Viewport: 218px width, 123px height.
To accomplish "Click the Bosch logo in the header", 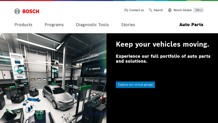I will (27, 11).
